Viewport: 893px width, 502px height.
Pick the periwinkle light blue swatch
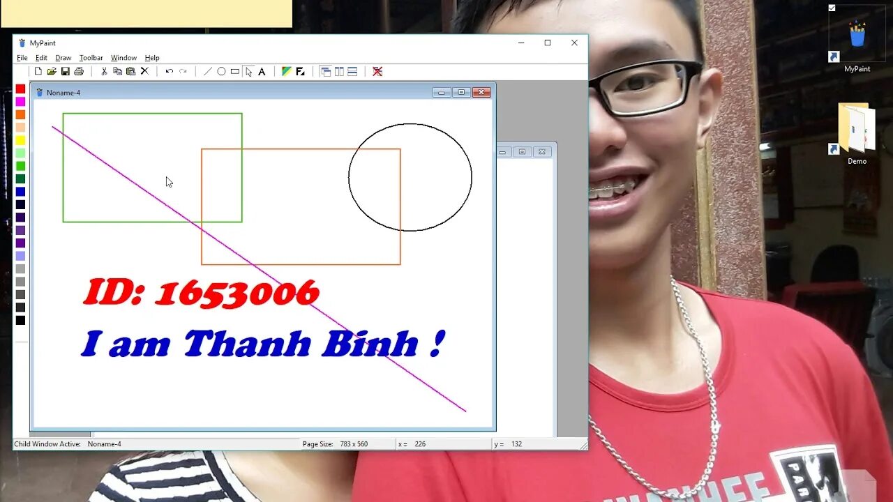click(21, 256)
